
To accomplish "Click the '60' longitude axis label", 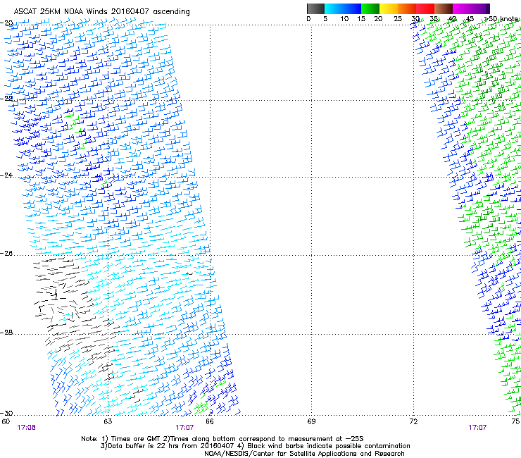I will 6,421.
